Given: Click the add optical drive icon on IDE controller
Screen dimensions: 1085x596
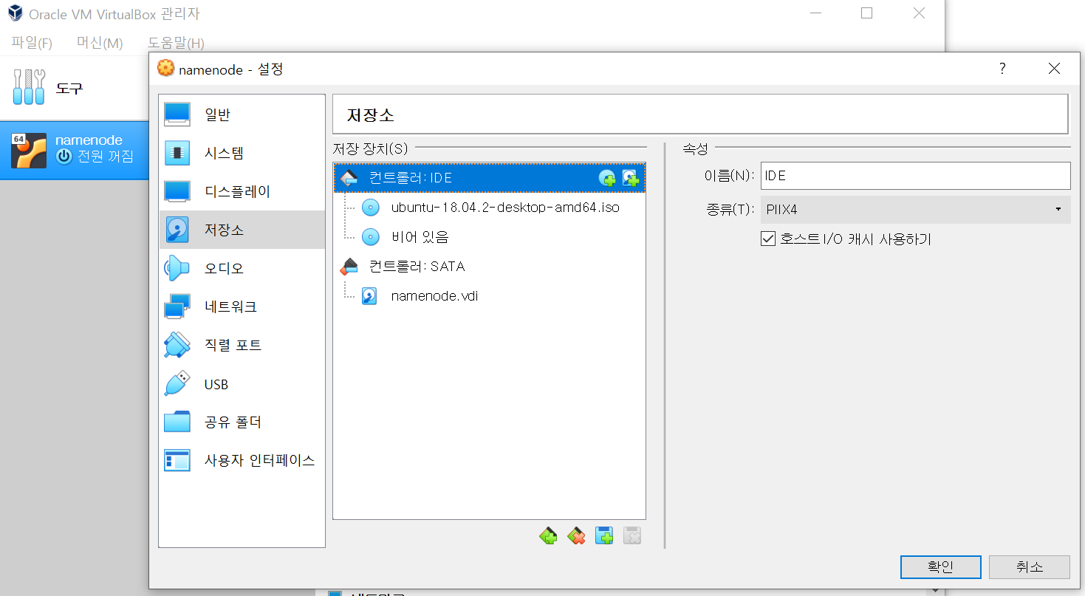Looking at the screenshot, I should click(x=607, y=178).
